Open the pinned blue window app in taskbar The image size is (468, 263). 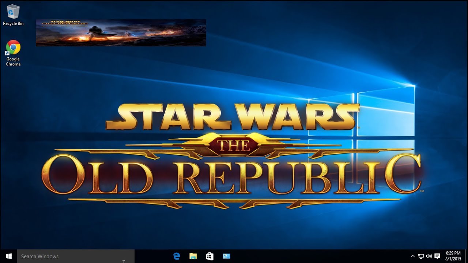(226, 256)
